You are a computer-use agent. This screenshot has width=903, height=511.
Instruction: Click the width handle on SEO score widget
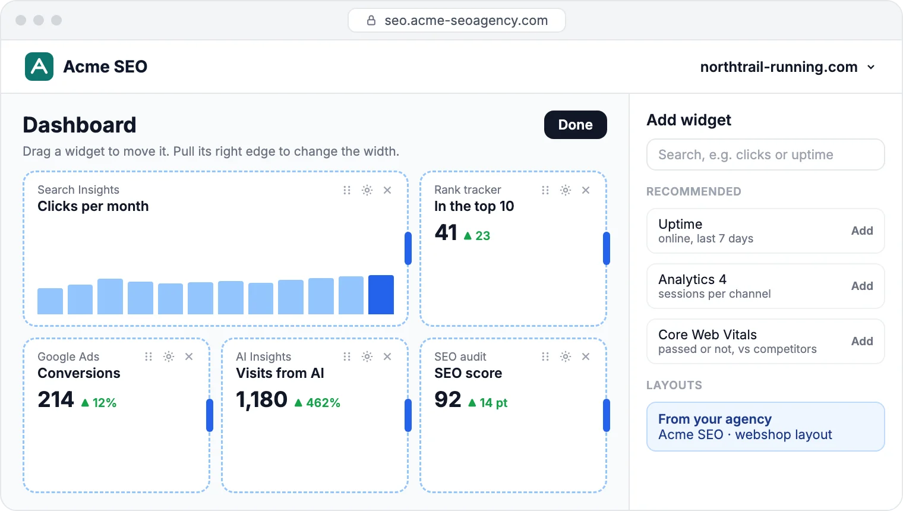[x=607, y=415]
